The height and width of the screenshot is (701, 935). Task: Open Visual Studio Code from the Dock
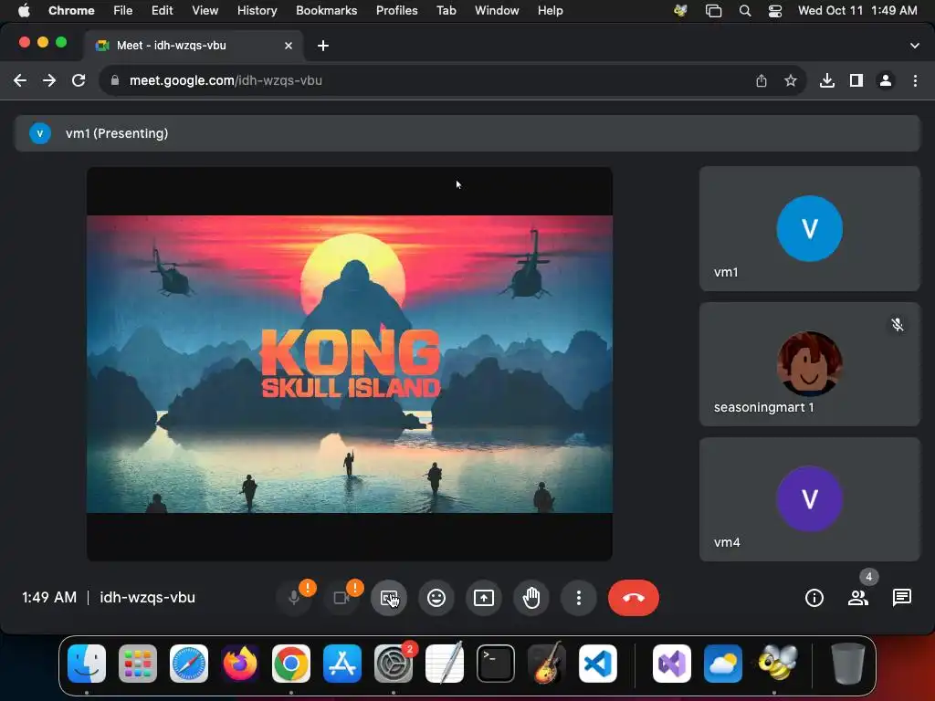[597, 664]
